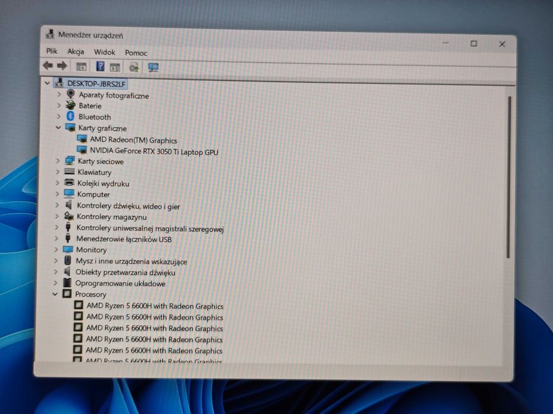553x414 pixels.
Task: Click the Mysz i inne urządzenia mouse icon
Action: tap(68, 260)
